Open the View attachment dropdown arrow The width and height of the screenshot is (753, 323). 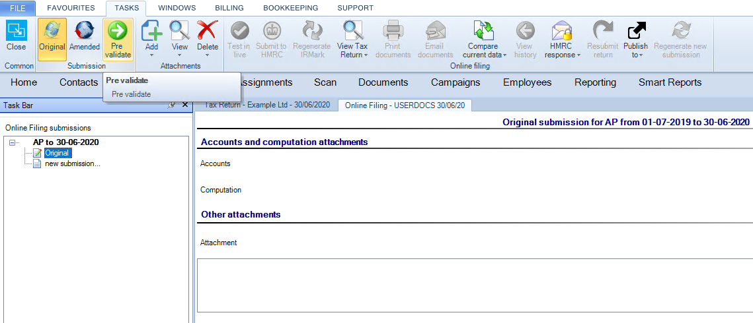pyautogui.click(x=180, y=55)
